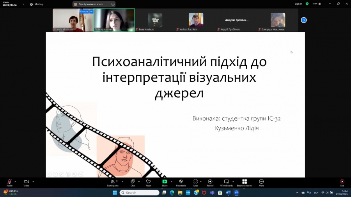Click the green Share screen button
This screenshot has width=351, height=197.
click(x=165, y=183)
